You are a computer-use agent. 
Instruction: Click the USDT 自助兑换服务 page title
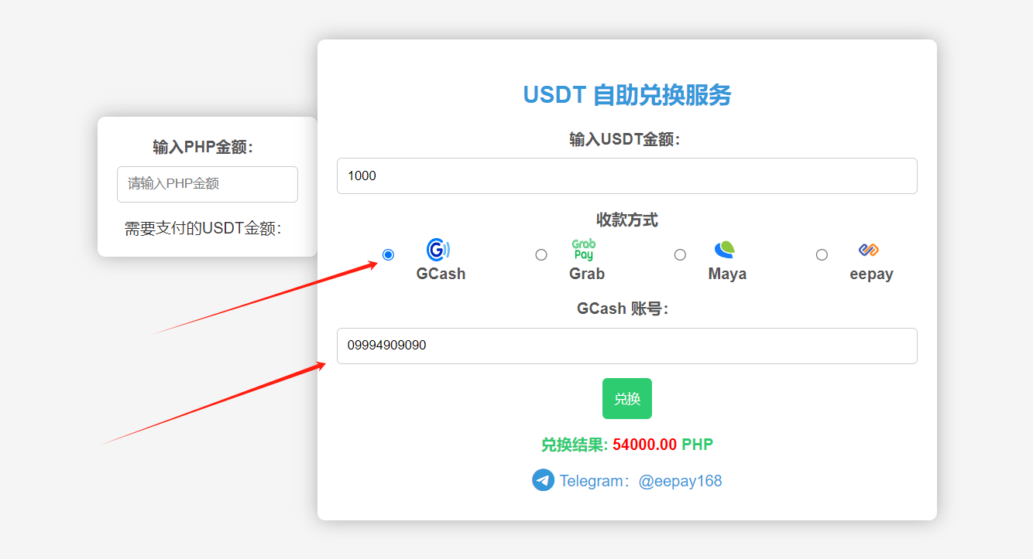[x=626, y=95]
